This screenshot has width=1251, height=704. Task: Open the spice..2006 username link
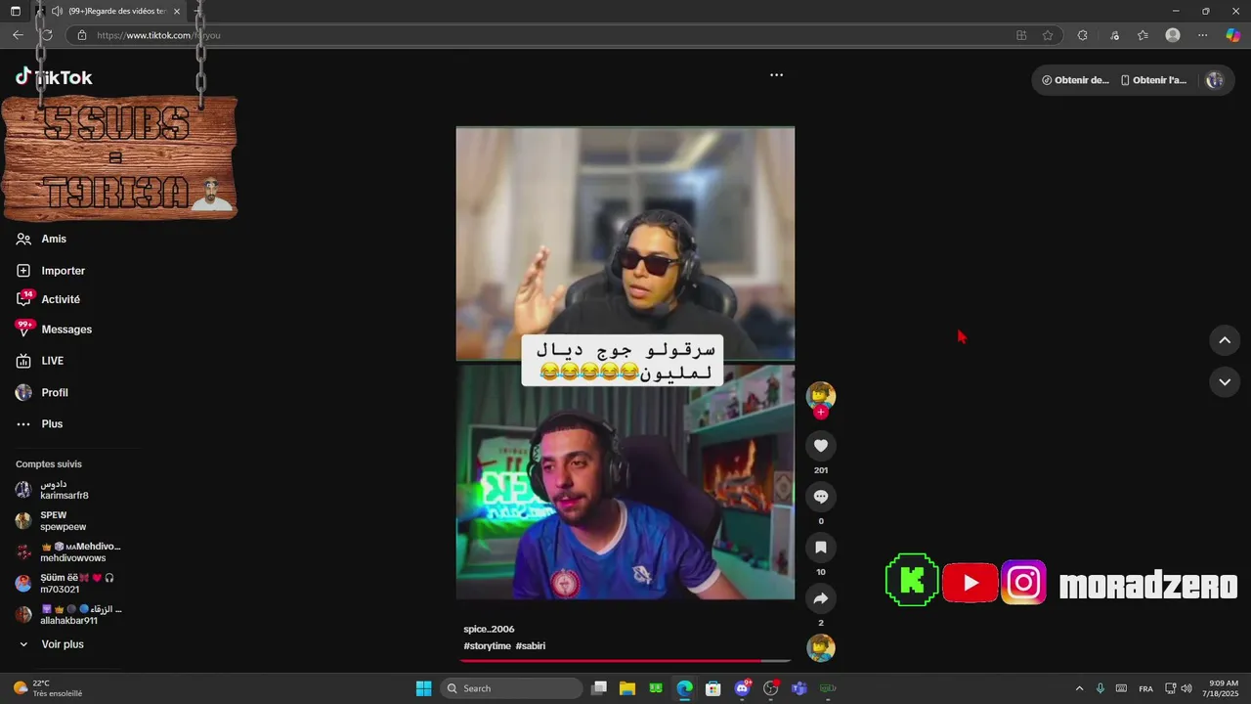[489, 629]
